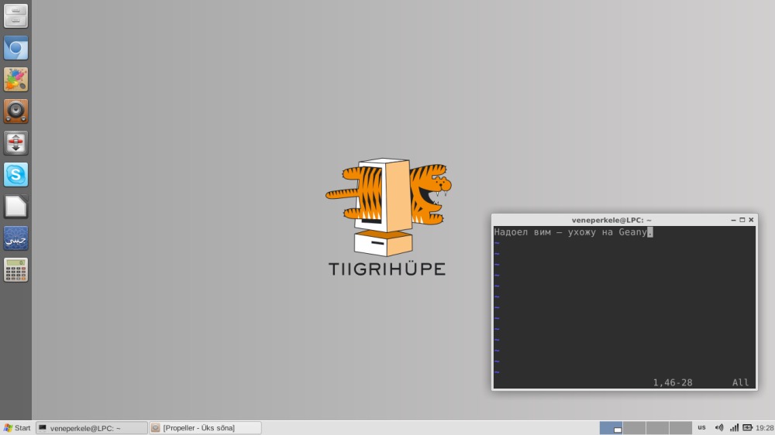Launch the blue Arabic-script application icon
The width and height of the screenshot is (775, 435).
[x=15, y=238]
